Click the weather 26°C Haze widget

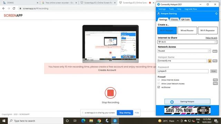(166, 121)
